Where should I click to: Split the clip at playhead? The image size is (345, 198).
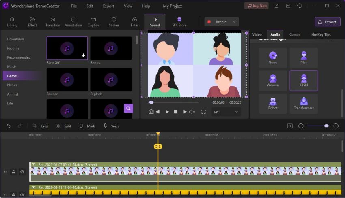coord(63,126)
